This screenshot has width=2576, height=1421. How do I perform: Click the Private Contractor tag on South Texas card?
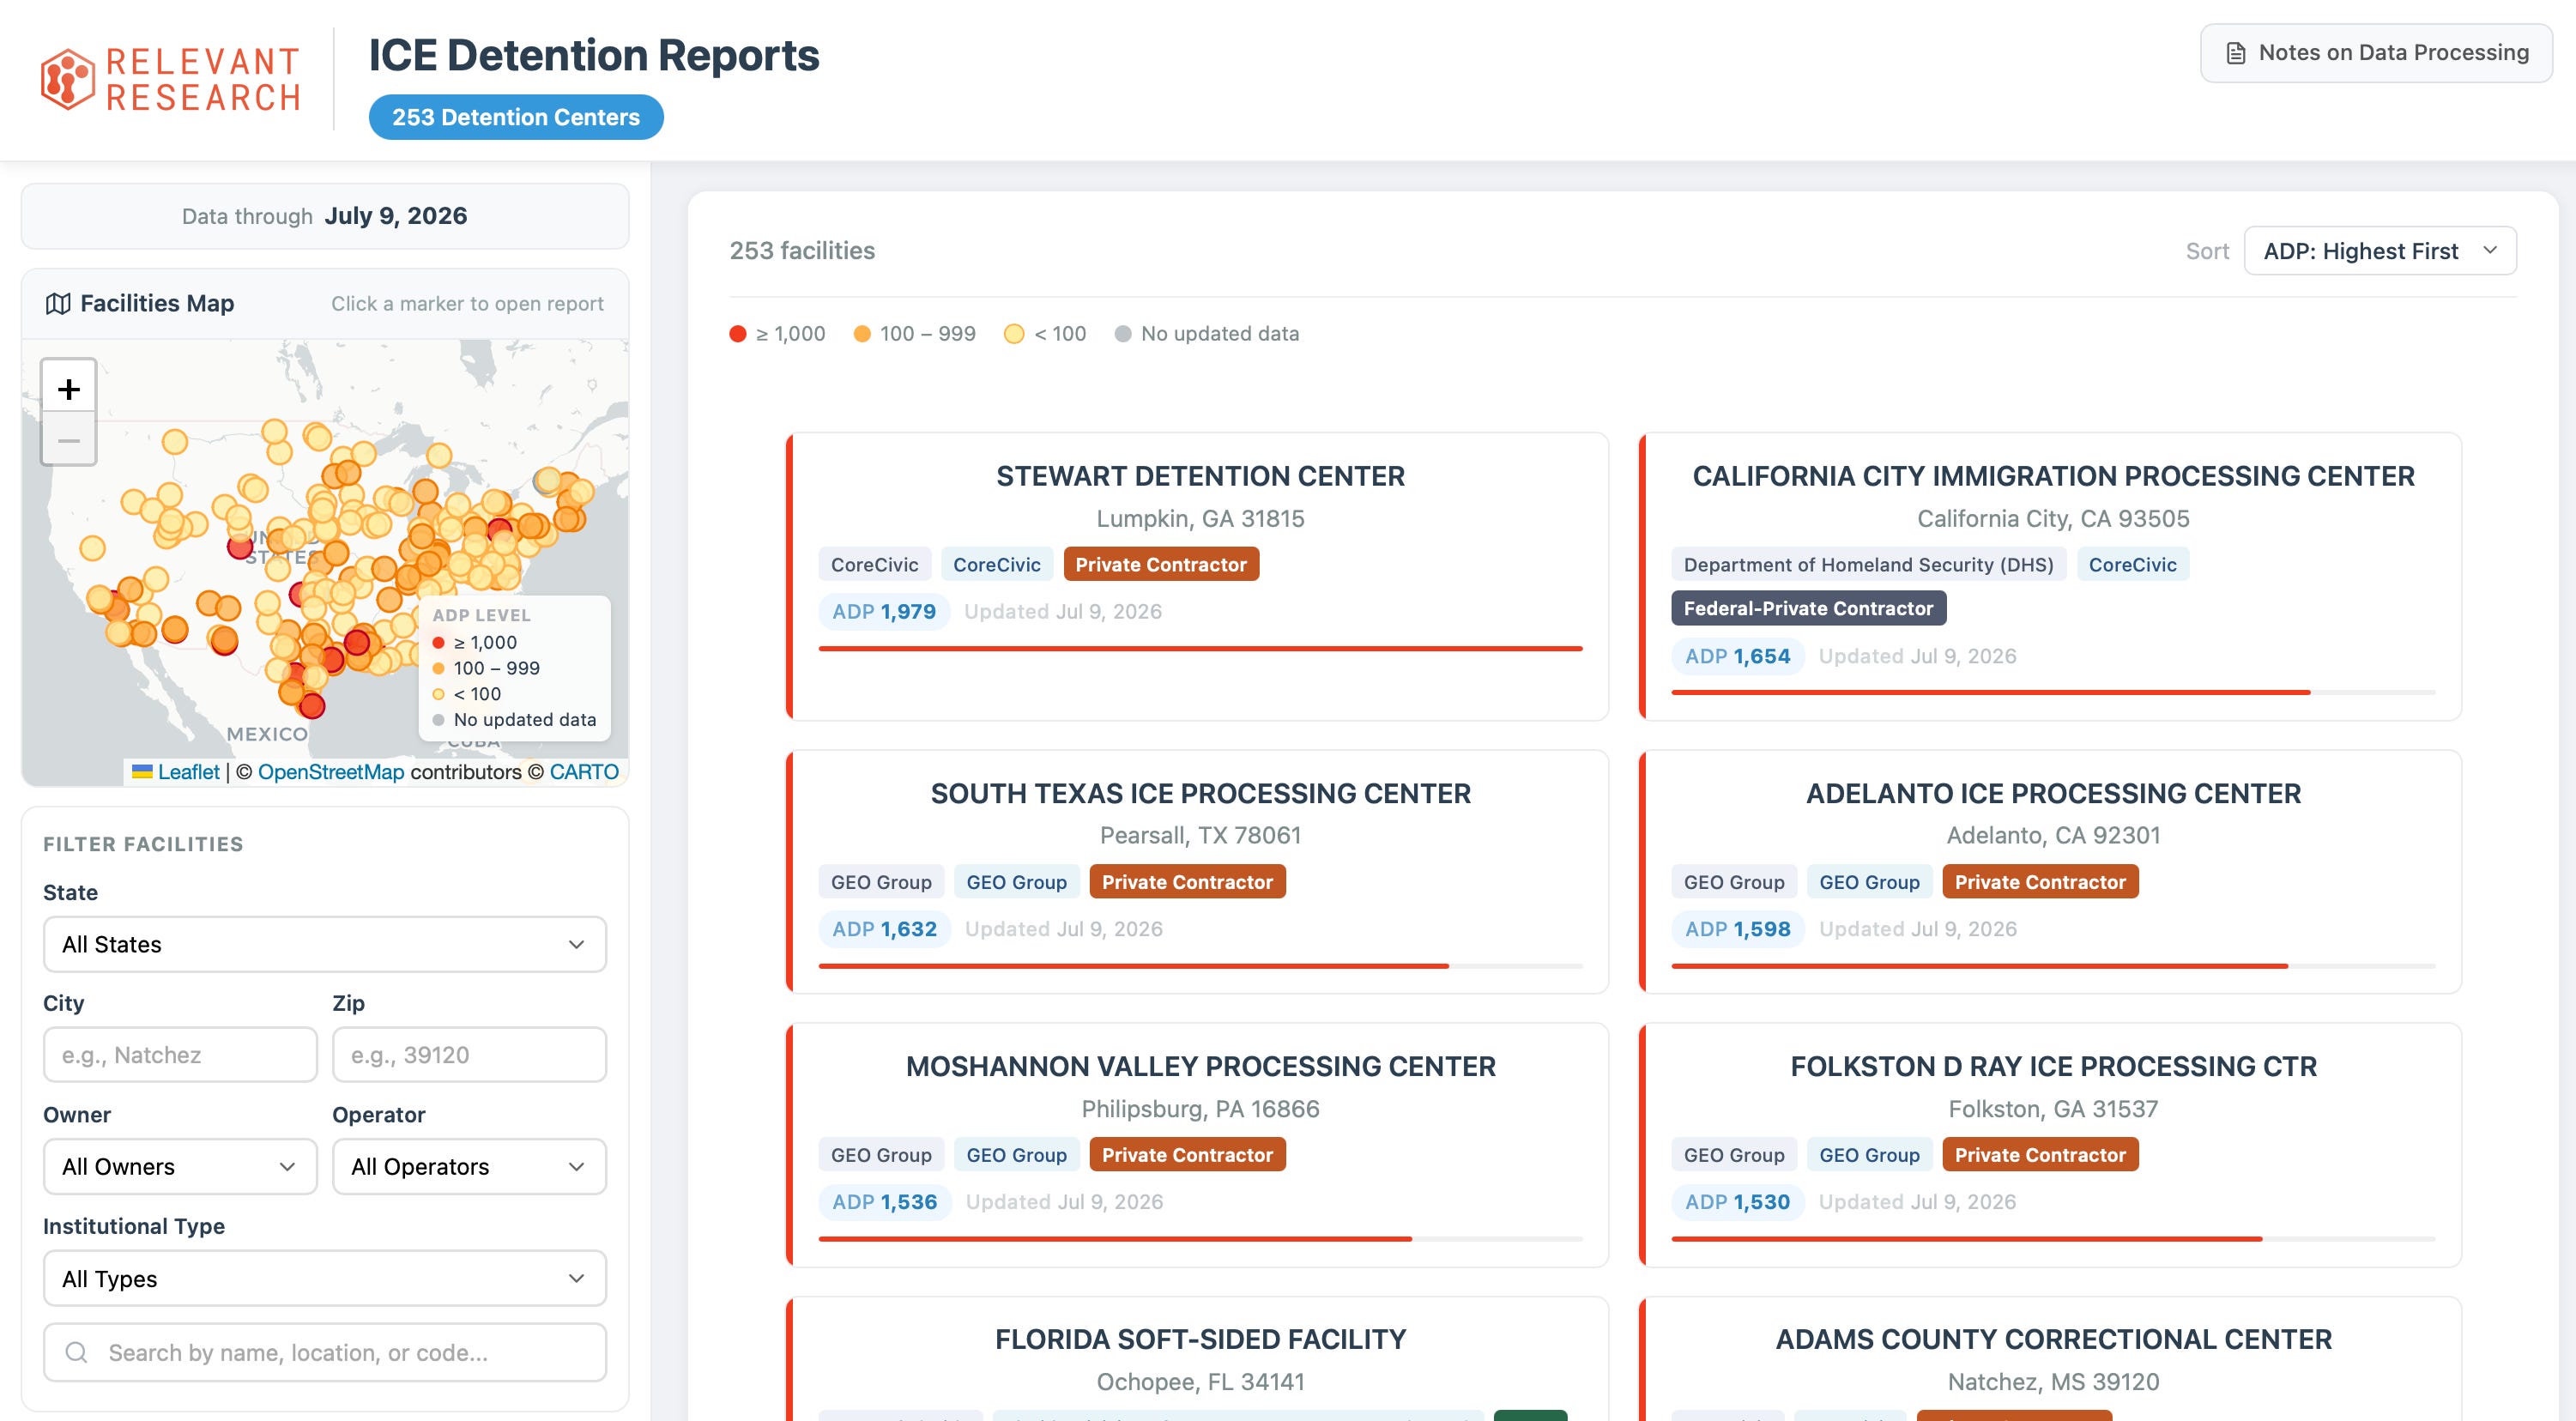[1187, 882]
